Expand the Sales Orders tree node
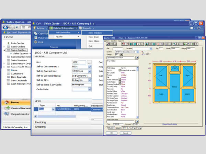 point(4,47)
